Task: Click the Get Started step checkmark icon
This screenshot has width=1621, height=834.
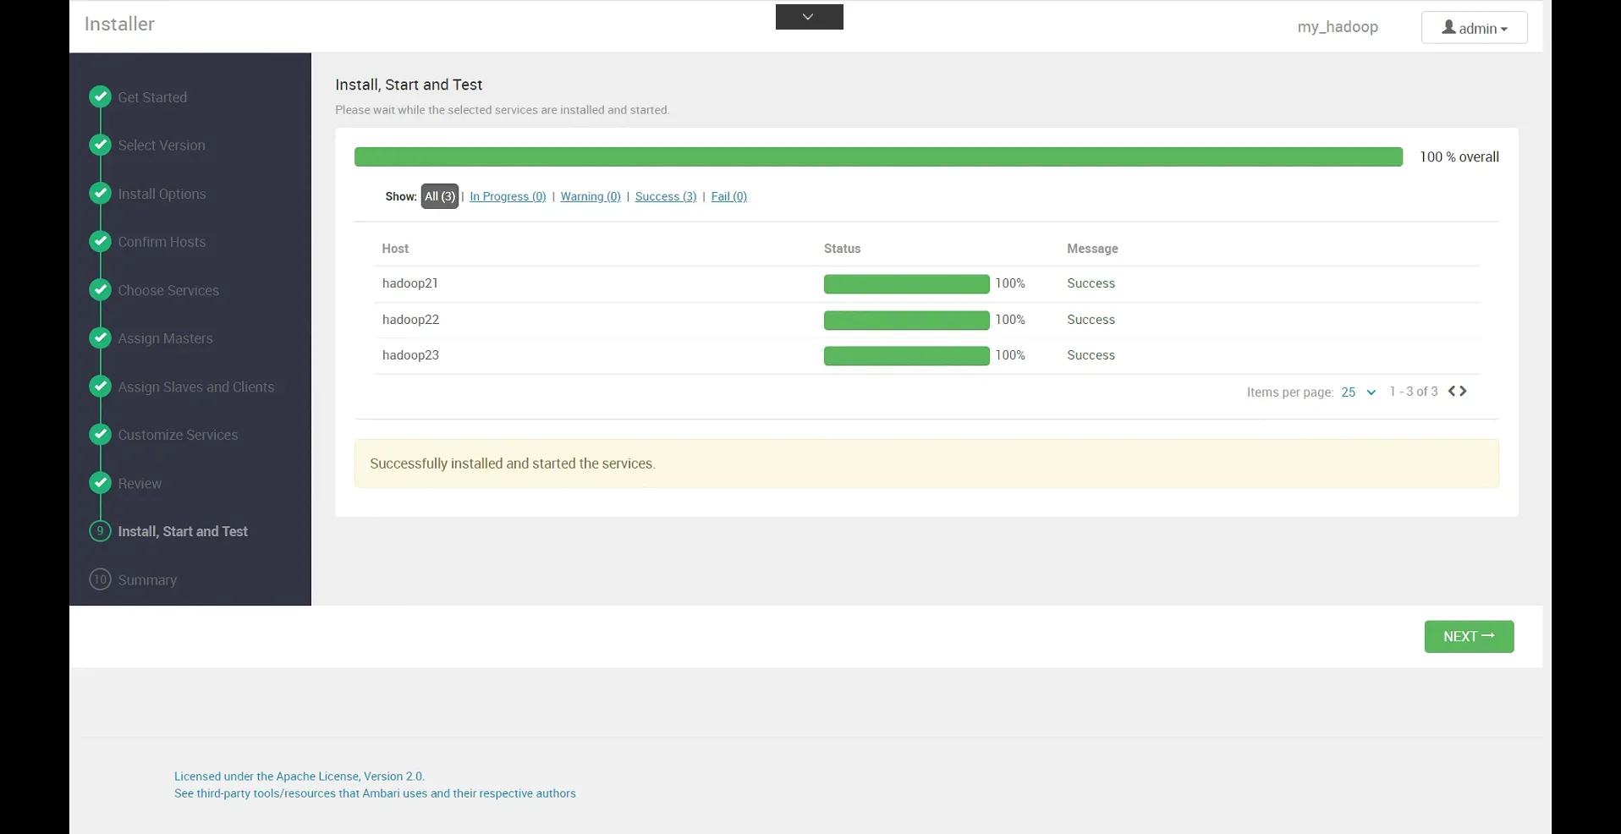Action: tap(100, 96)
